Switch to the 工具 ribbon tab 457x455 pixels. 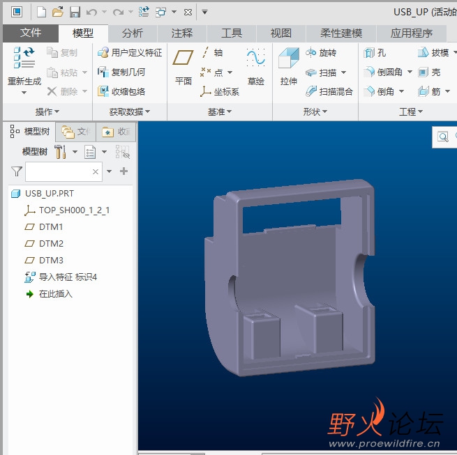[x=232, y=33]
